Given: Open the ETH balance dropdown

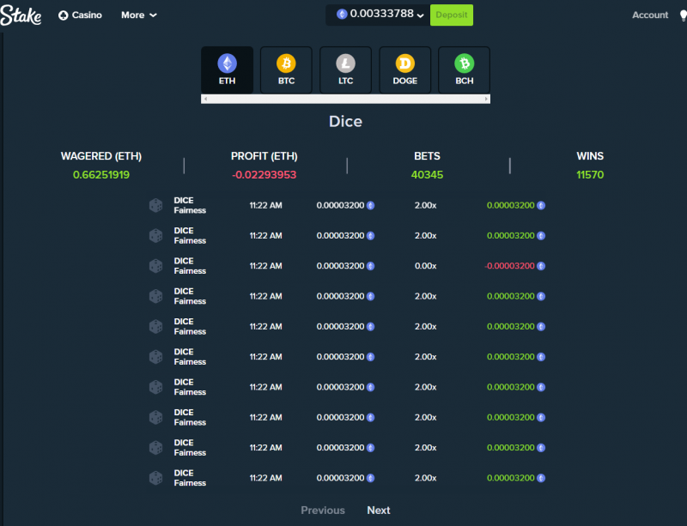Looking at the screenshot, I should coord(380,15).
